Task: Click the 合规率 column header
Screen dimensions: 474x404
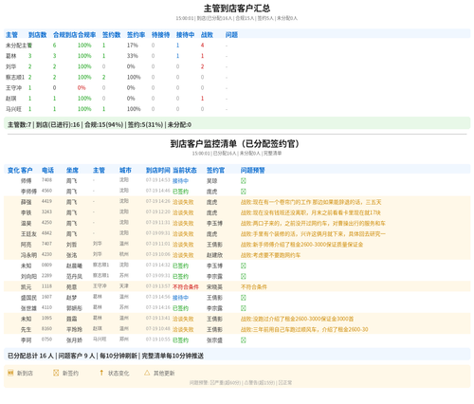Action: tap(86, 35)
